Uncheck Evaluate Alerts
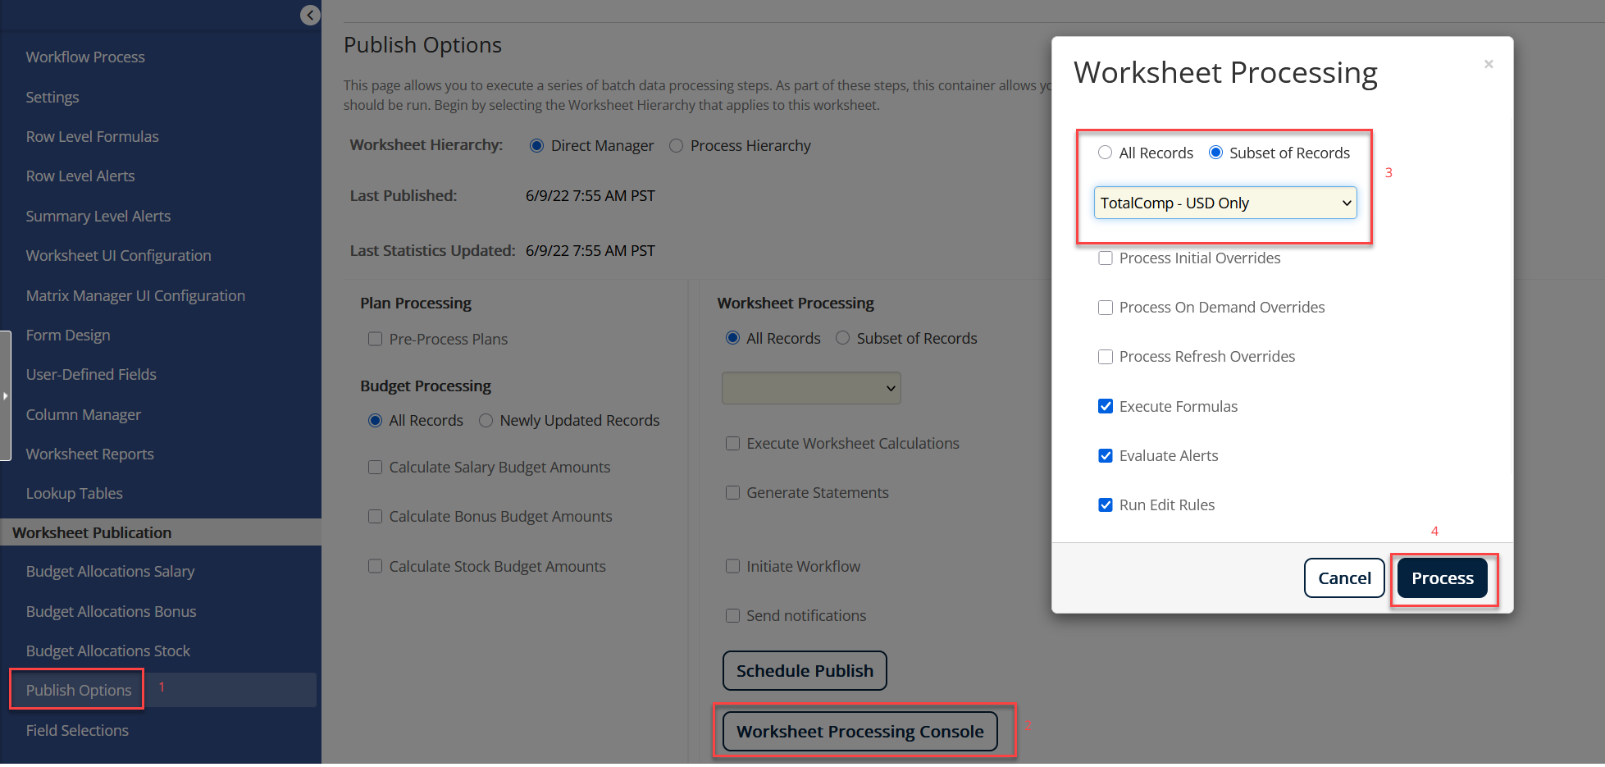Image resolution: width=1605 pixels, height=767 pixels. pos(1106,455)
